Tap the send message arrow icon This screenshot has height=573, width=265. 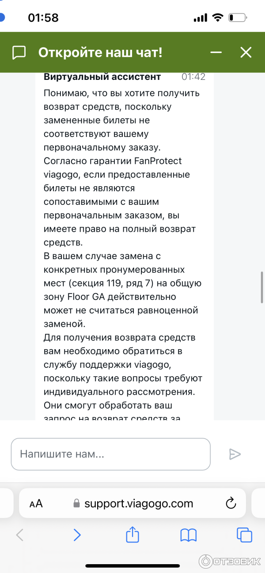(x=235, y=454)
